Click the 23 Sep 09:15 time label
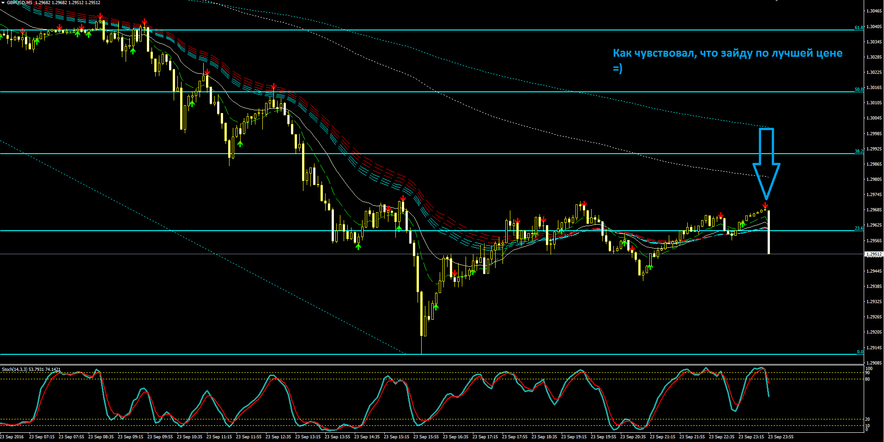Image resolution: width=884 pixels, height=442 pixels. (x=130, y=437)
